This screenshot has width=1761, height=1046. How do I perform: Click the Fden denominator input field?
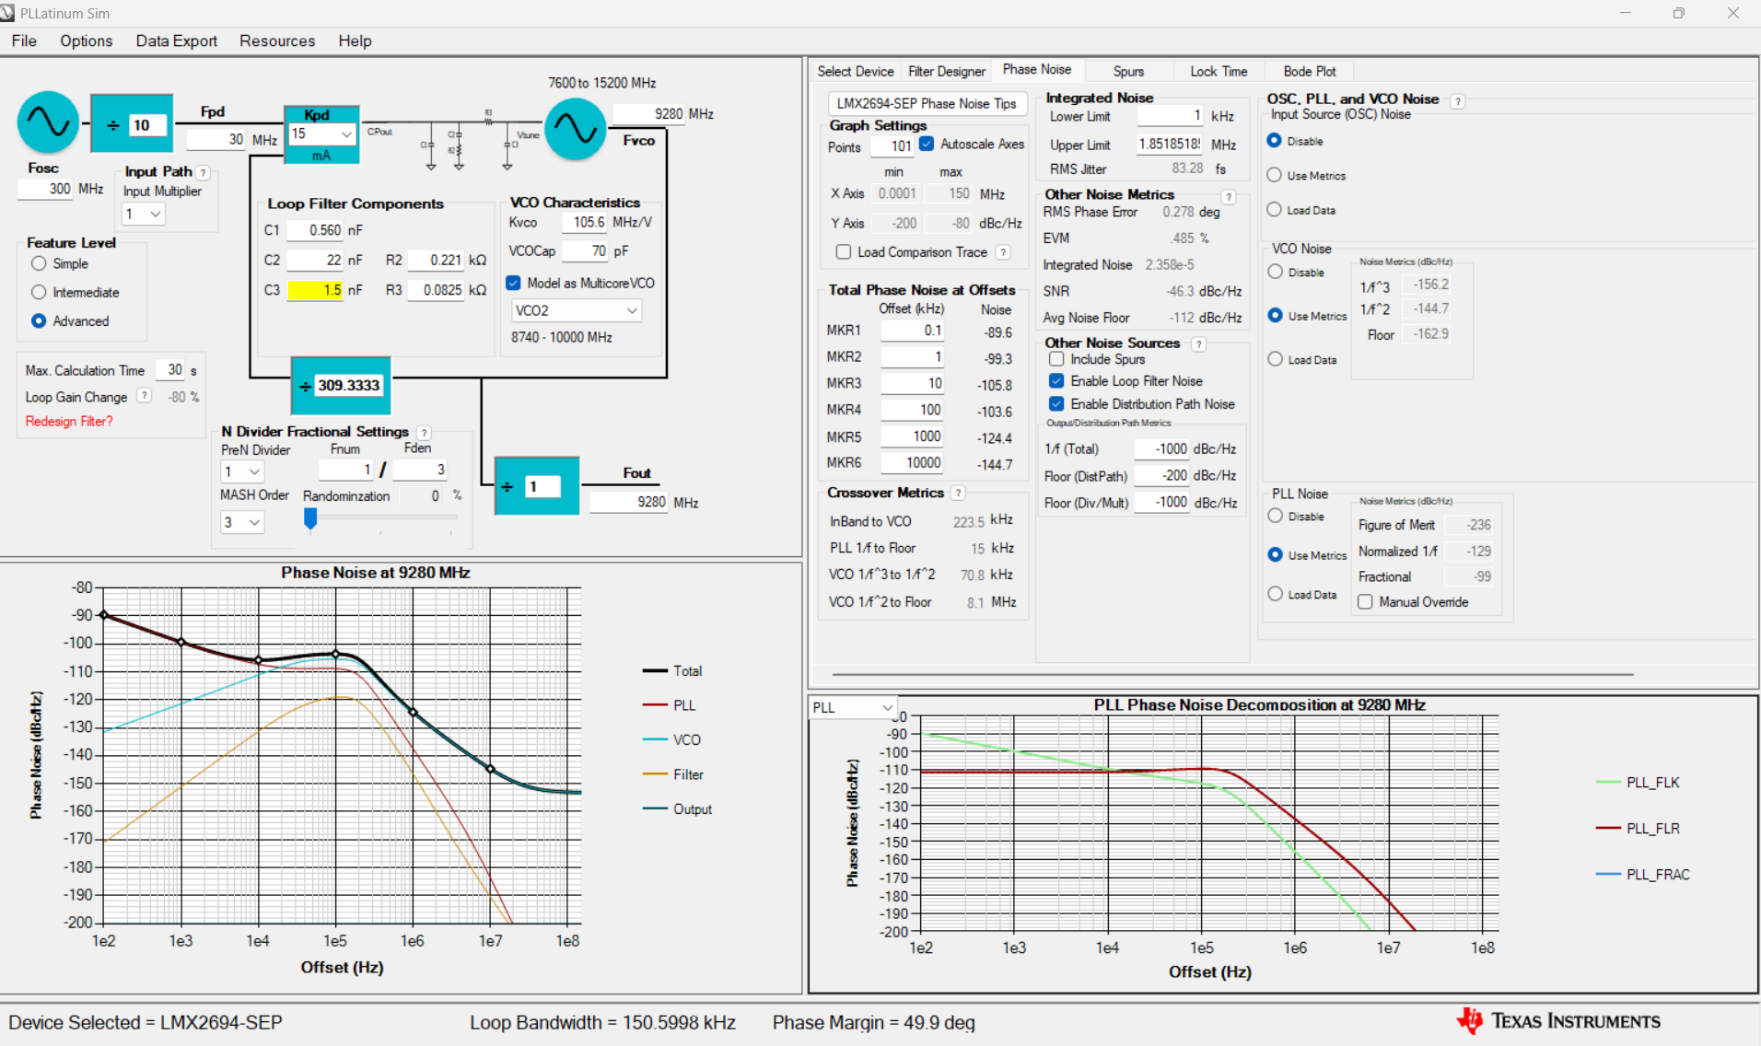421,470
